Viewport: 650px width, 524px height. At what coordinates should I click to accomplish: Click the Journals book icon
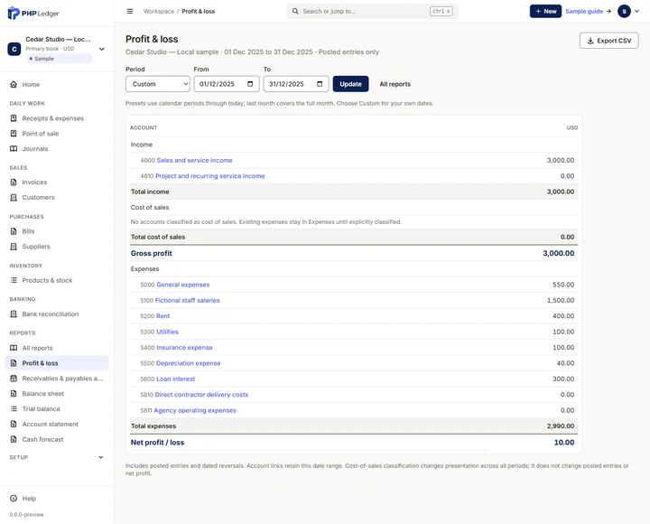(x=14, y=148)
